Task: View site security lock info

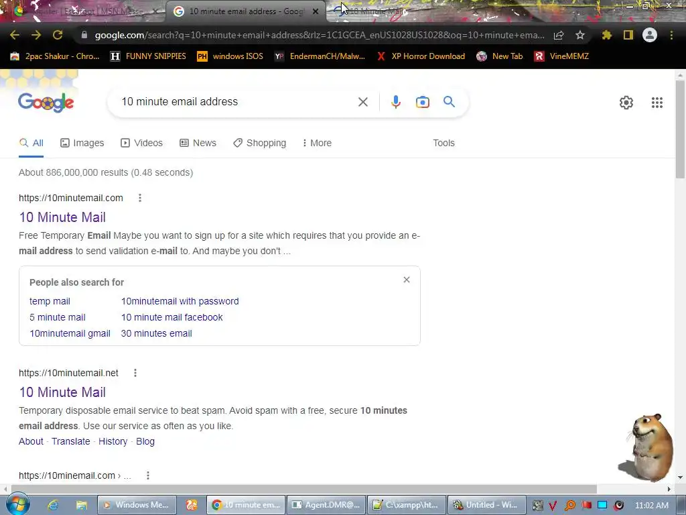Action: 84,35
